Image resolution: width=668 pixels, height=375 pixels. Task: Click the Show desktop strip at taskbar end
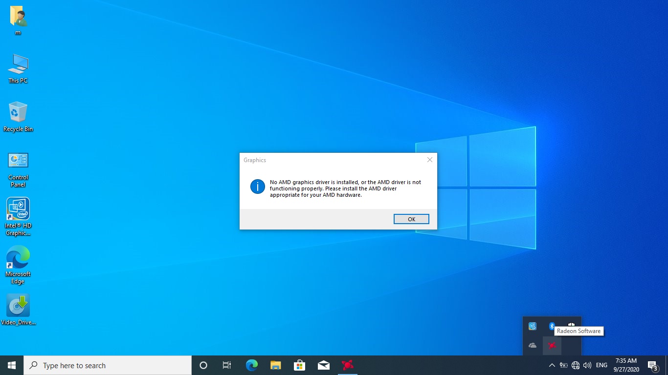(x=667, y=365)
